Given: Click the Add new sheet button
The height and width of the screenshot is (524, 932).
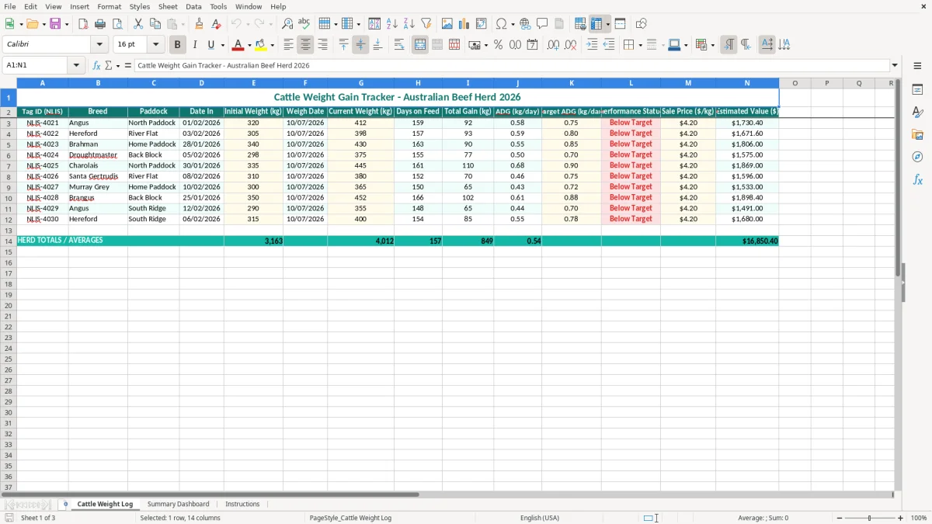Looking at the screenshot, I should [x=65, y=504].
